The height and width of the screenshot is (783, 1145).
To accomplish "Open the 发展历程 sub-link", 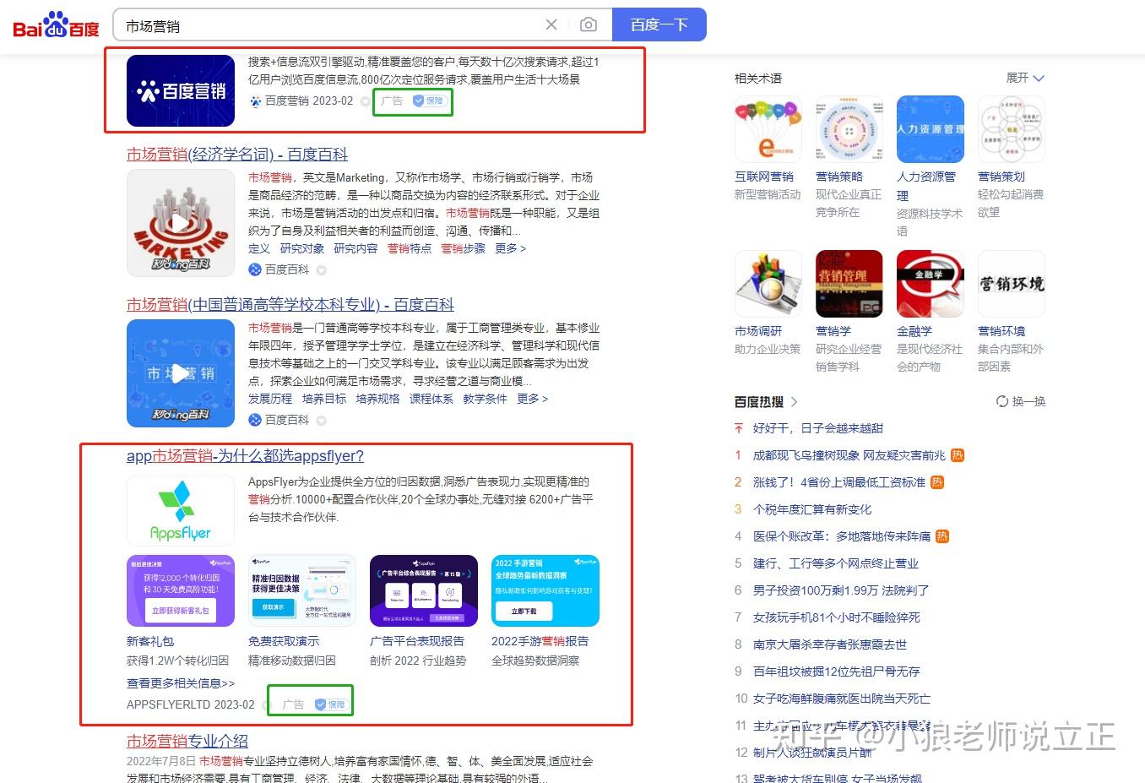I will pos(270,399).
